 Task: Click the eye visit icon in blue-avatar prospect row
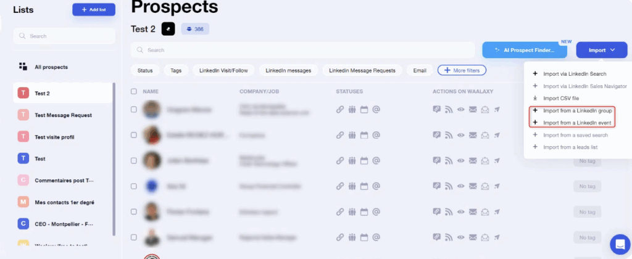pyautogui.click(x=460, y=186)
